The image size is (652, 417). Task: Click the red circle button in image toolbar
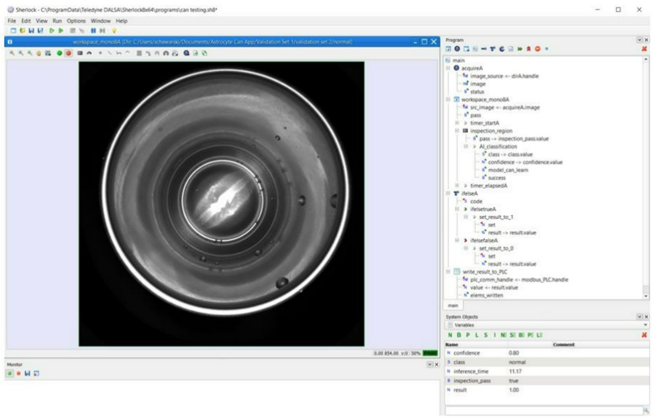coord(69,53)
